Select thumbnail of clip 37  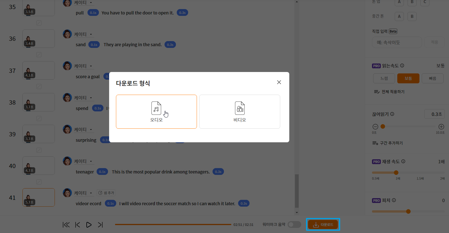coord(39,71)
